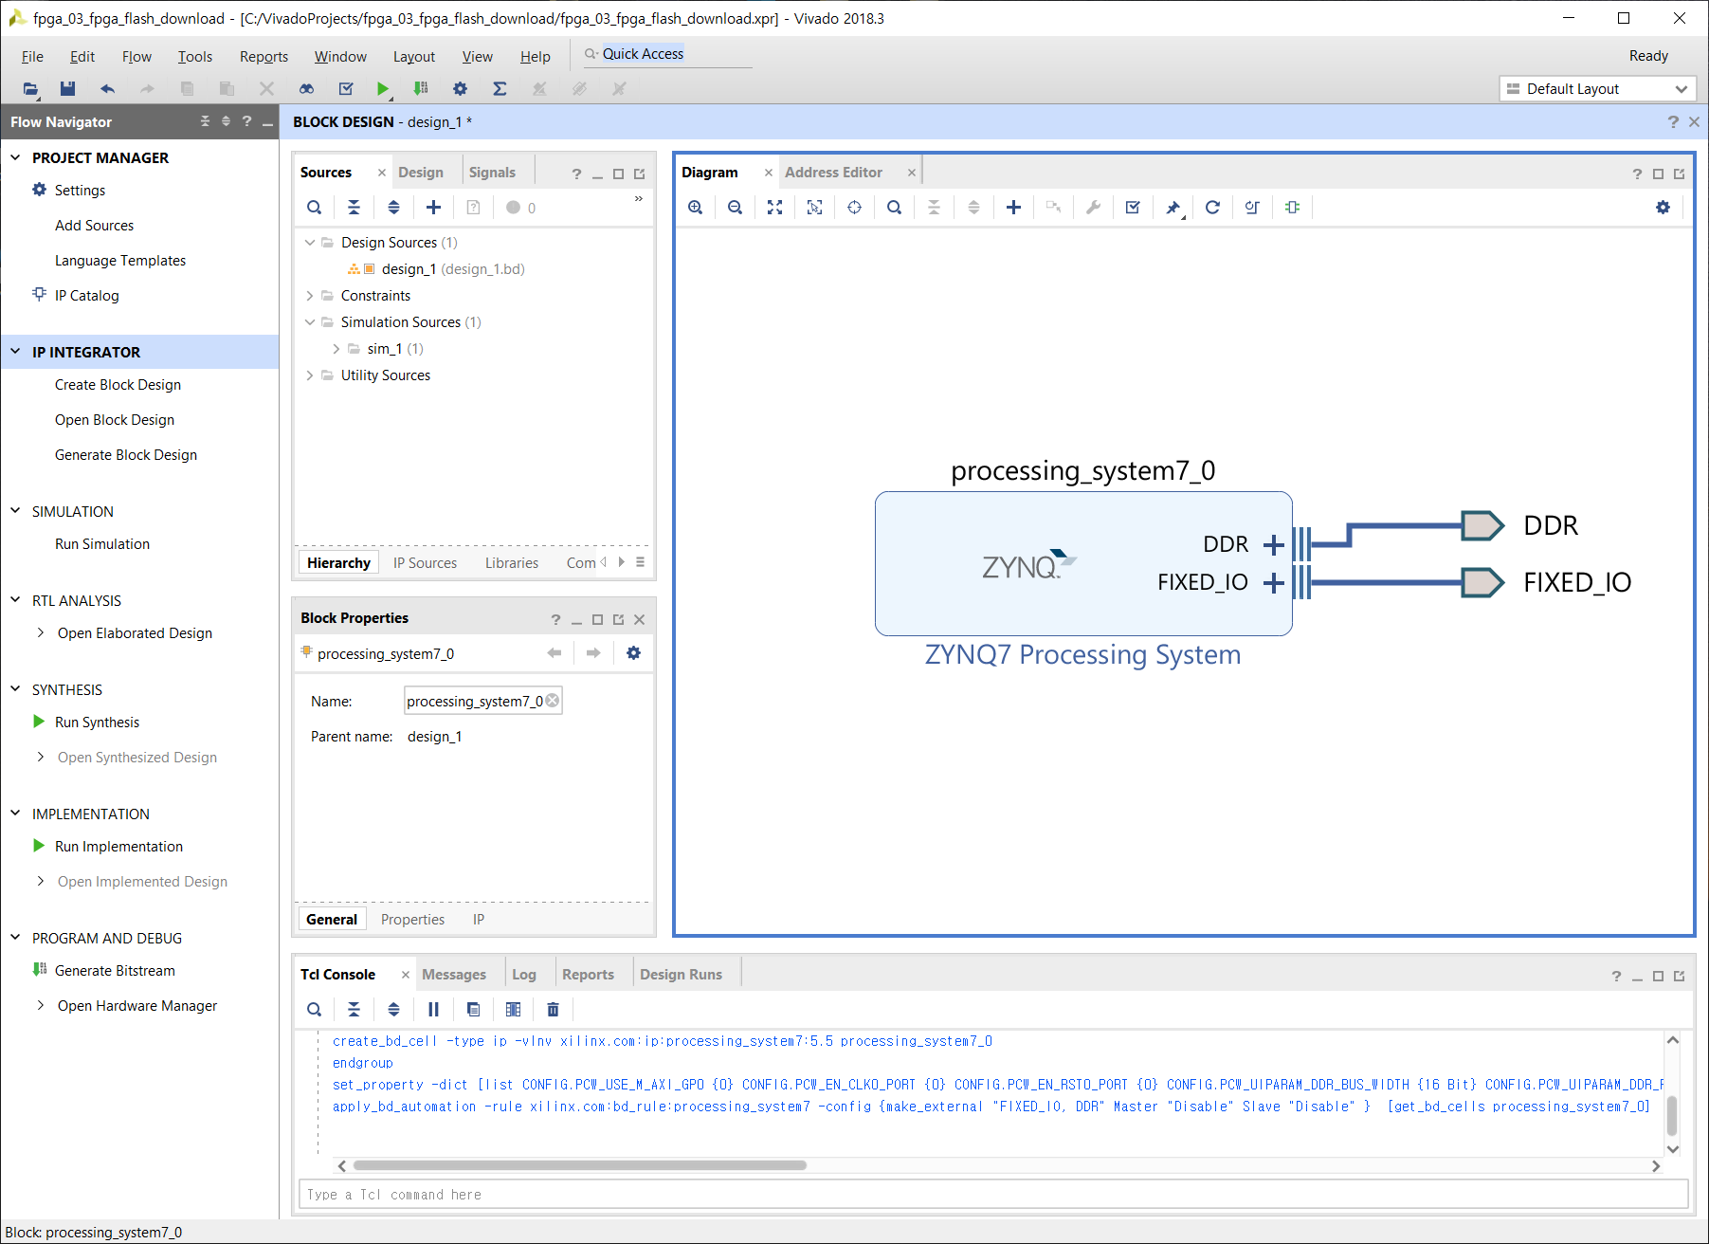Click the Customize Block wrench icon
The width and height of the screenshot is (1709, 1244).
pos(1093,208)
